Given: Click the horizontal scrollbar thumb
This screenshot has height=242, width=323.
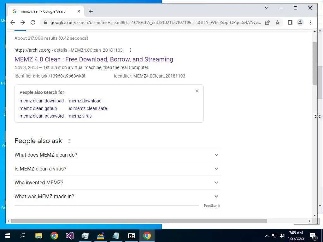Looking at the screenshot, I should coord(139,221).
